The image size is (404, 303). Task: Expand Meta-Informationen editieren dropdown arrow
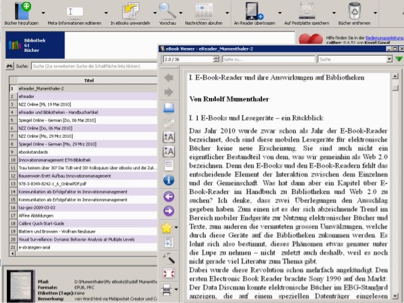[106, 13]
